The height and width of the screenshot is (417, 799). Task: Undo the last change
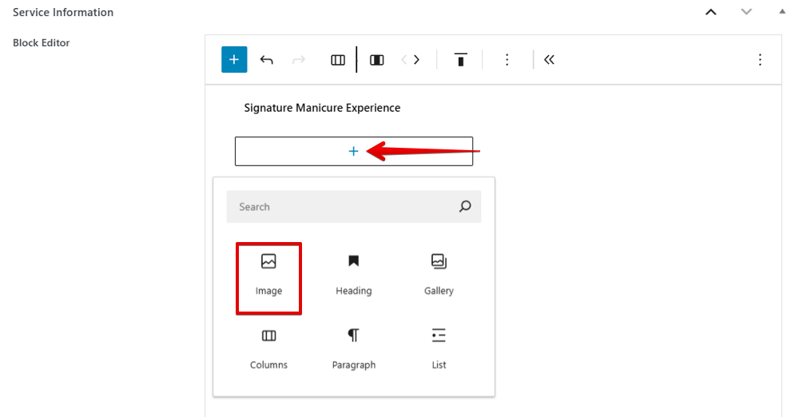click(x=267, y=60)
